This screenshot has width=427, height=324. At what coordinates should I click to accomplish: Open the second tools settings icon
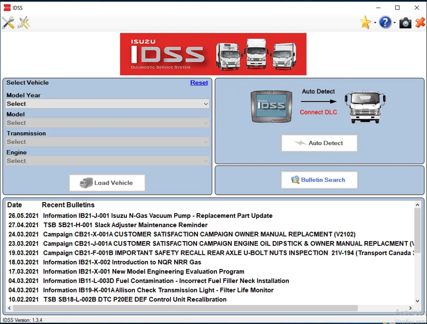point(24,22)
